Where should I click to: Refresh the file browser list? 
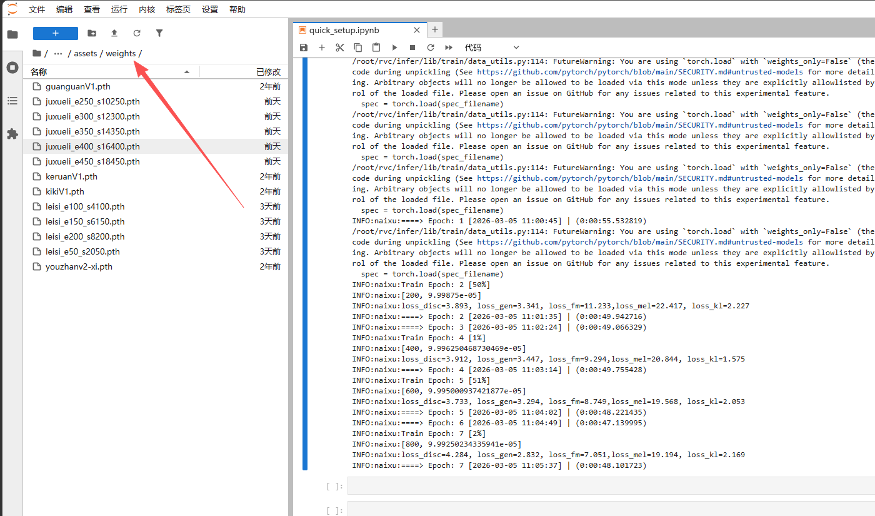click(137, 33)
